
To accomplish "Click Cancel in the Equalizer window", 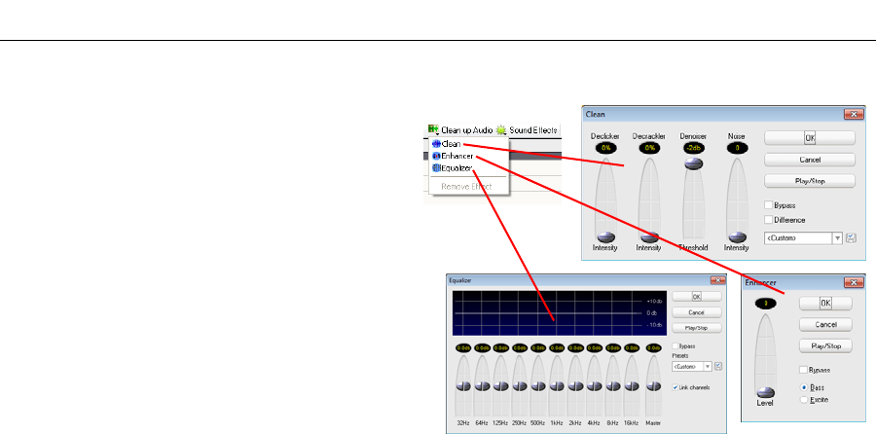I will [x=697, y=312].
